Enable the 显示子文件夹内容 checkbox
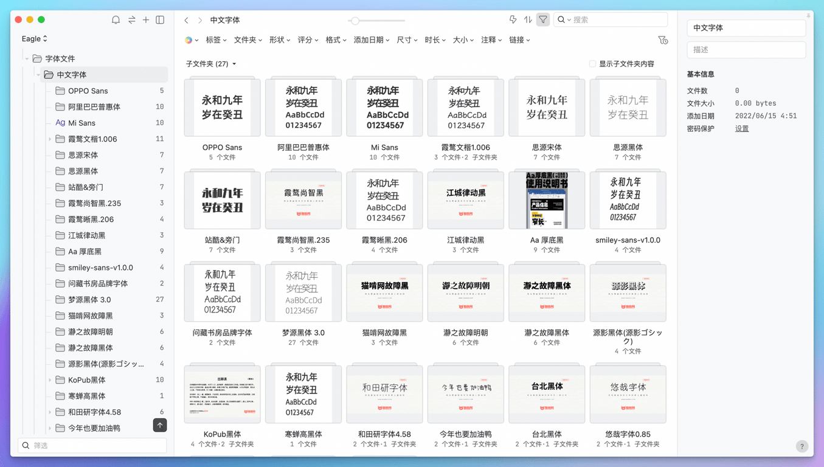The height and width of the screenshot is (467, 824). [592, 64]
